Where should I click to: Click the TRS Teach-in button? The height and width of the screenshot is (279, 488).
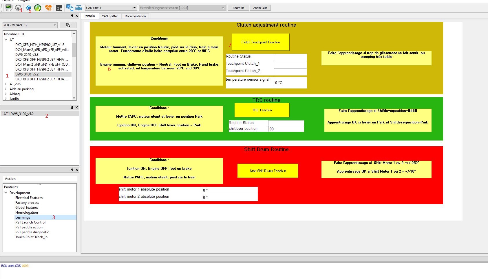point(262,110)
